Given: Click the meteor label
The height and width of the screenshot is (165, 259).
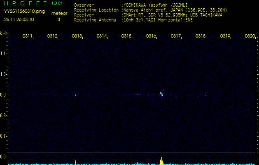Looking at the screenshot, I should click(59, 14).
